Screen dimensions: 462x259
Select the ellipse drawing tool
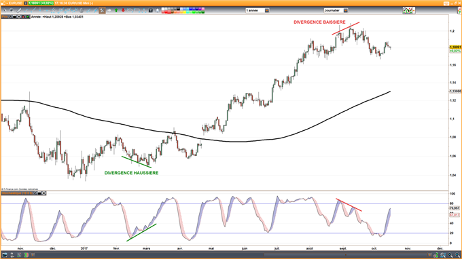click(x=130, y=10)
